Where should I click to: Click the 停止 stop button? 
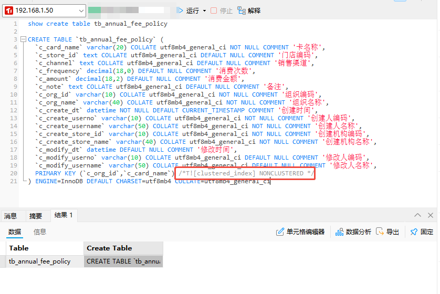click(222, 10)
